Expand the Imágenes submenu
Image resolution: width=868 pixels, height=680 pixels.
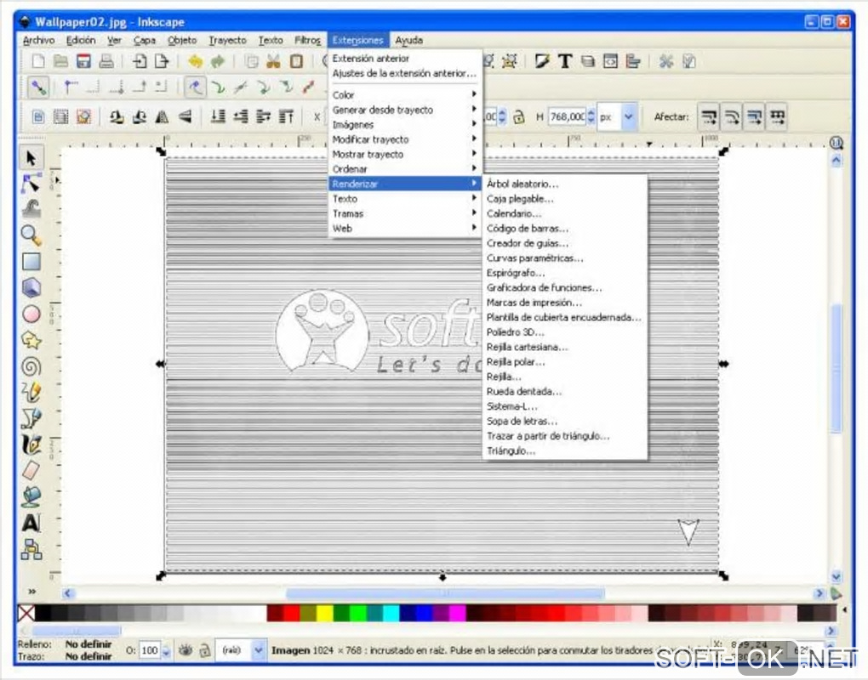coord(404,124)
